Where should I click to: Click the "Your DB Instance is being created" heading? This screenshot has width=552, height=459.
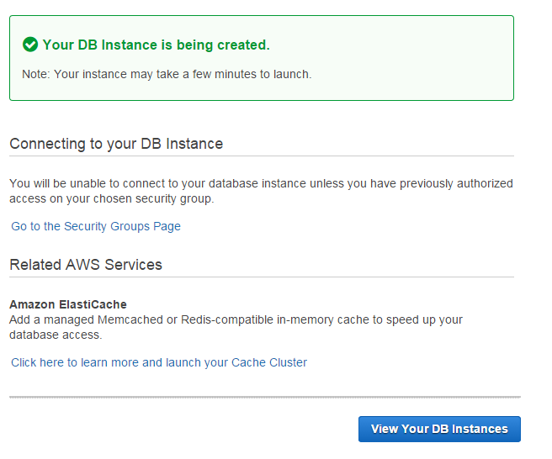click(156, 45)
